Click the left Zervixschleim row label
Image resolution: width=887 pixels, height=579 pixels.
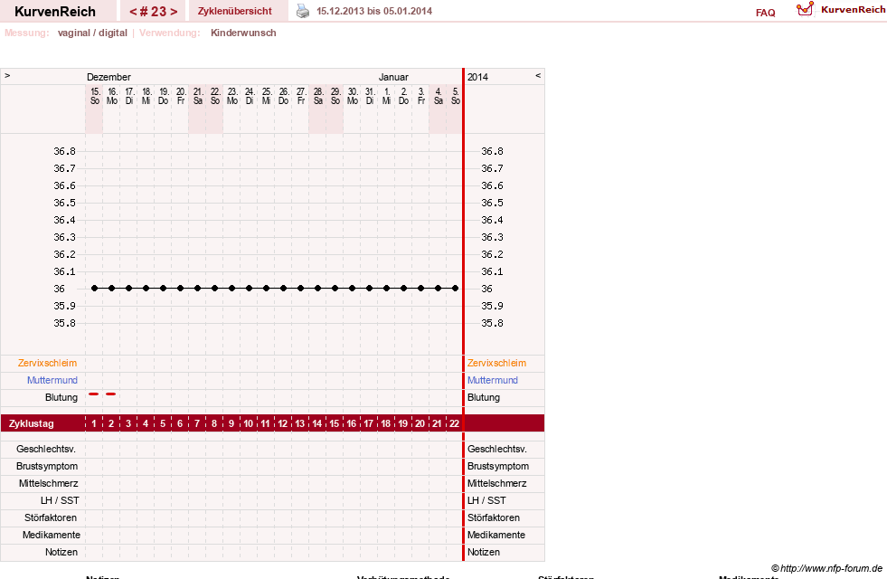click(48, 363)
